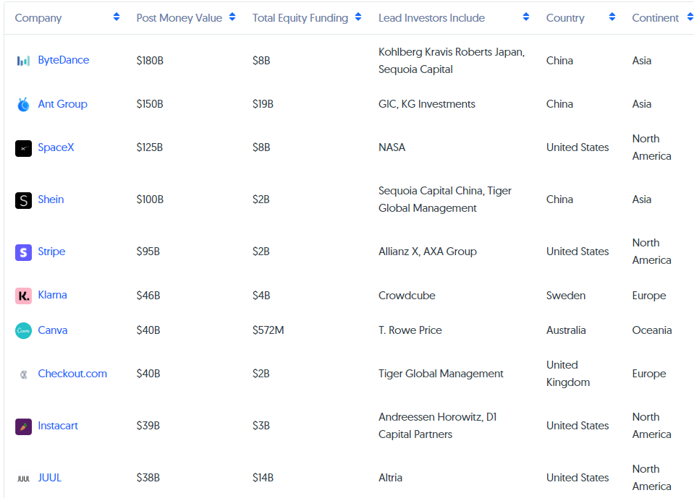Click the SpaceX logo icon
Viewport: 694px width, 498px height.
coord(23,148)
